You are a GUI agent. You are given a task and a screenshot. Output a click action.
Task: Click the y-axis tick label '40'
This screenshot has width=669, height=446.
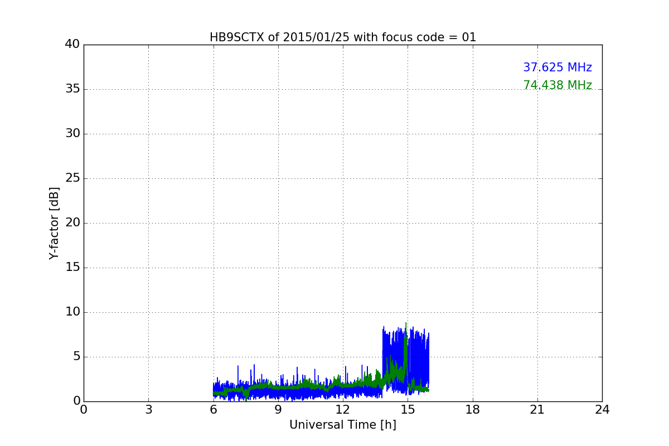[72, 45]
